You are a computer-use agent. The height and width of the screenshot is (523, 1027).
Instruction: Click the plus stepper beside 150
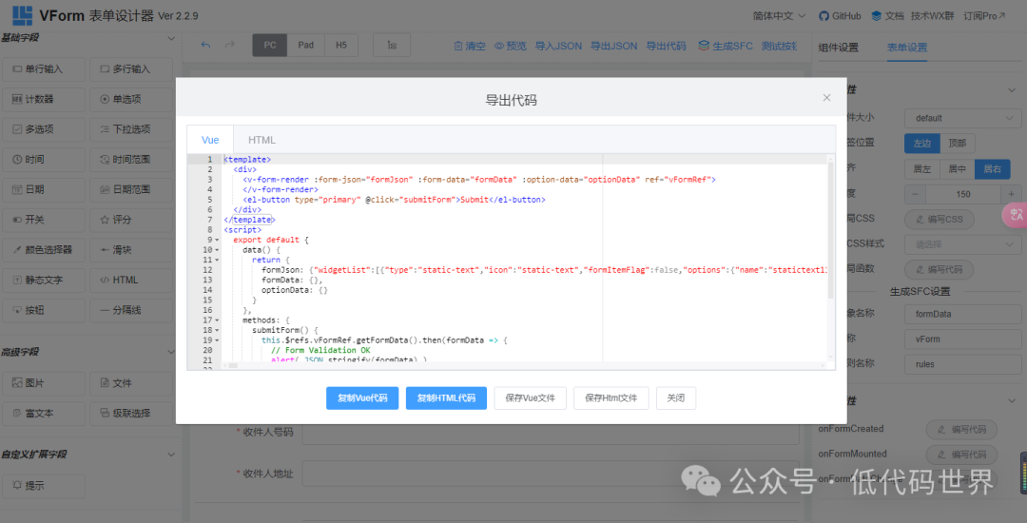[1010, 194]
